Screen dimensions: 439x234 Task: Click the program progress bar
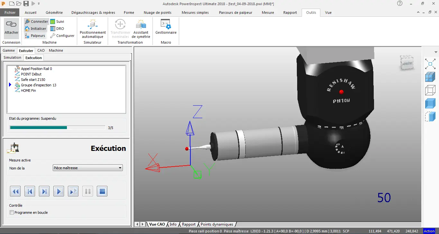57,127
